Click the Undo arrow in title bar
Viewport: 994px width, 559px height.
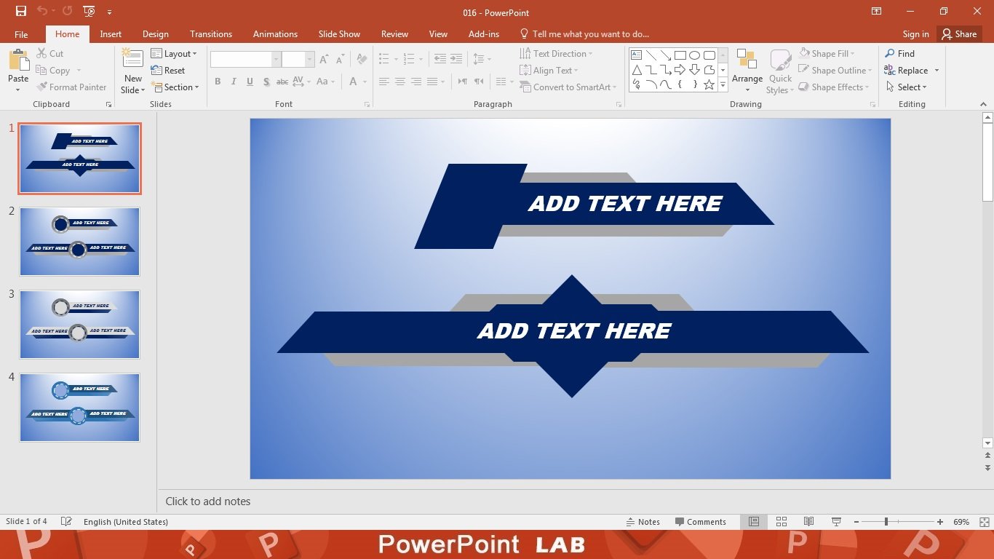pos(42,11)
